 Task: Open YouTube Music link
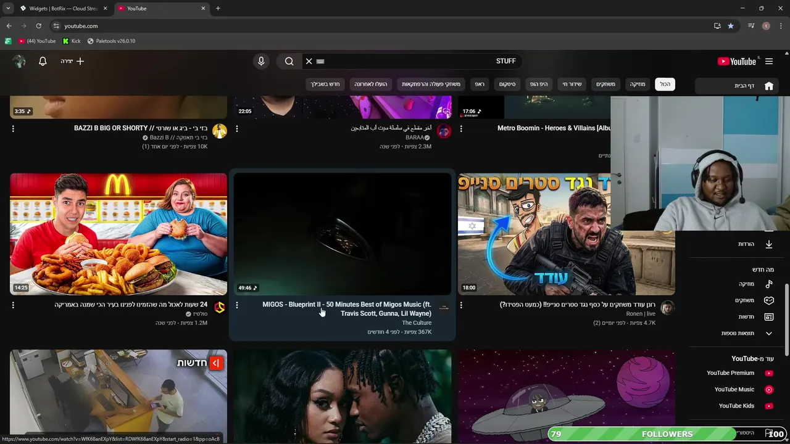pos(738,390)
